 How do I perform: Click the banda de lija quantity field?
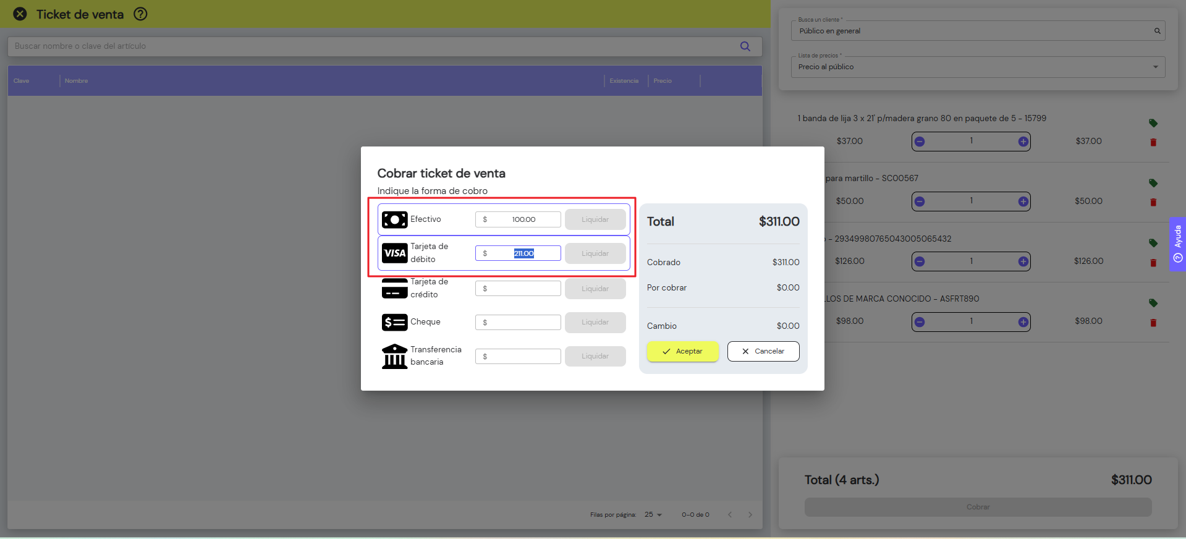click(971, 142)
